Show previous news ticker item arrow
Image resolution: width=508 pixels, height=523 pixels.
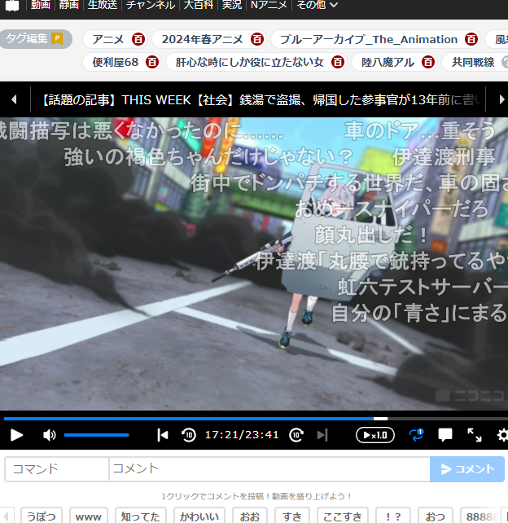tap(14, 99)
